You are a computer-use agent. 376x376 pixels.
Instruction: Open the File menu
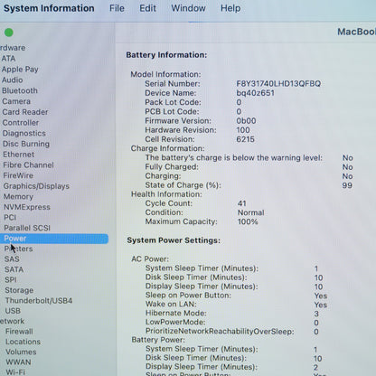(117, 8)
